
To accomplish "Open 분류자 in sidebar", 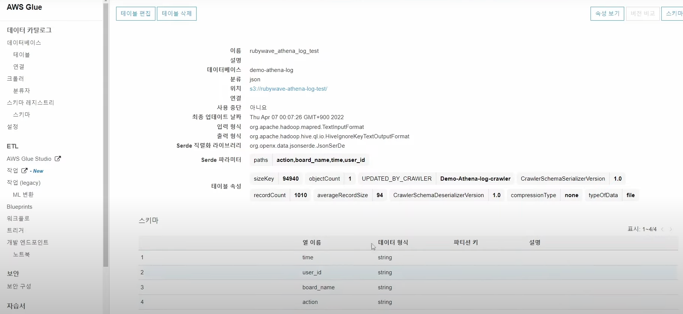I will point(21,91).
